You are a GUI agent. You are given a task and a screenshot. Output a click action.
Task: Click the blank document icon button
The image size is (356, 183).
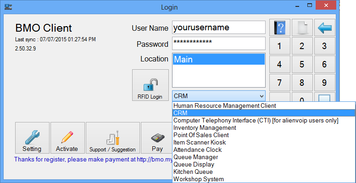coord(302,28)
